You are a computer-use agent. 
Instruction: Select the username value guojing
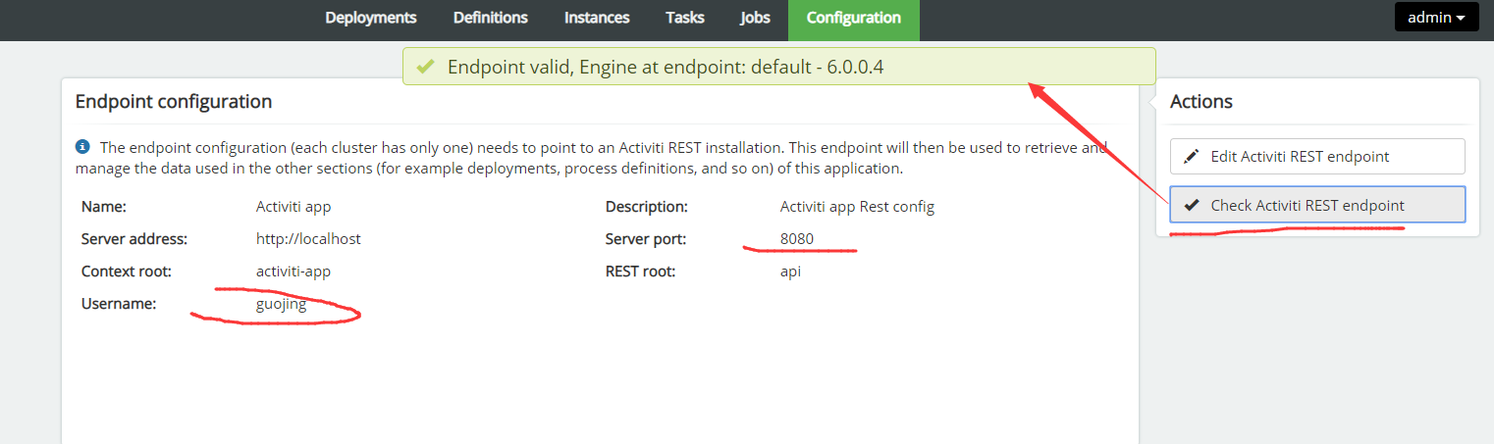pyautogui.click(x=282, y=305)
